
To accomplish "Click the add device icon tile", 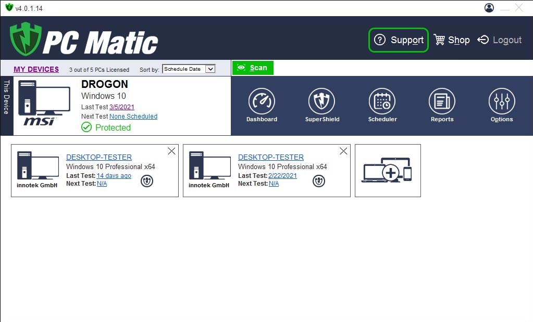I will (x=387, y=171).
